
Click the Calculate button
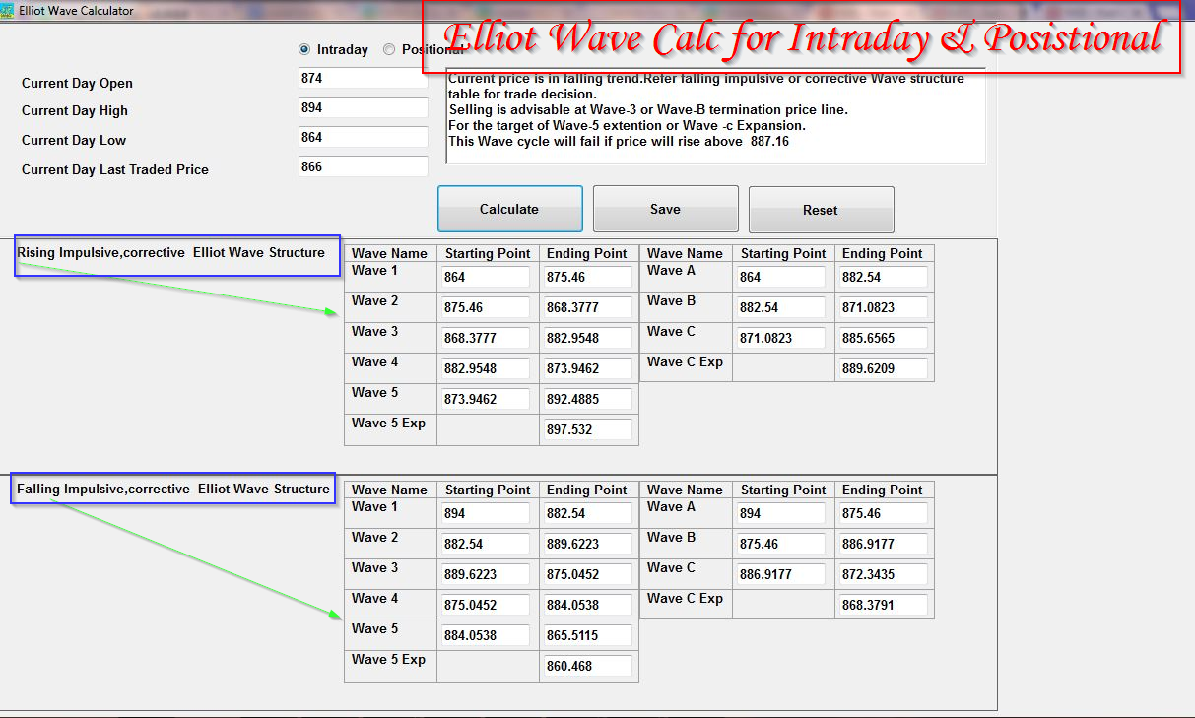(509, 209)
